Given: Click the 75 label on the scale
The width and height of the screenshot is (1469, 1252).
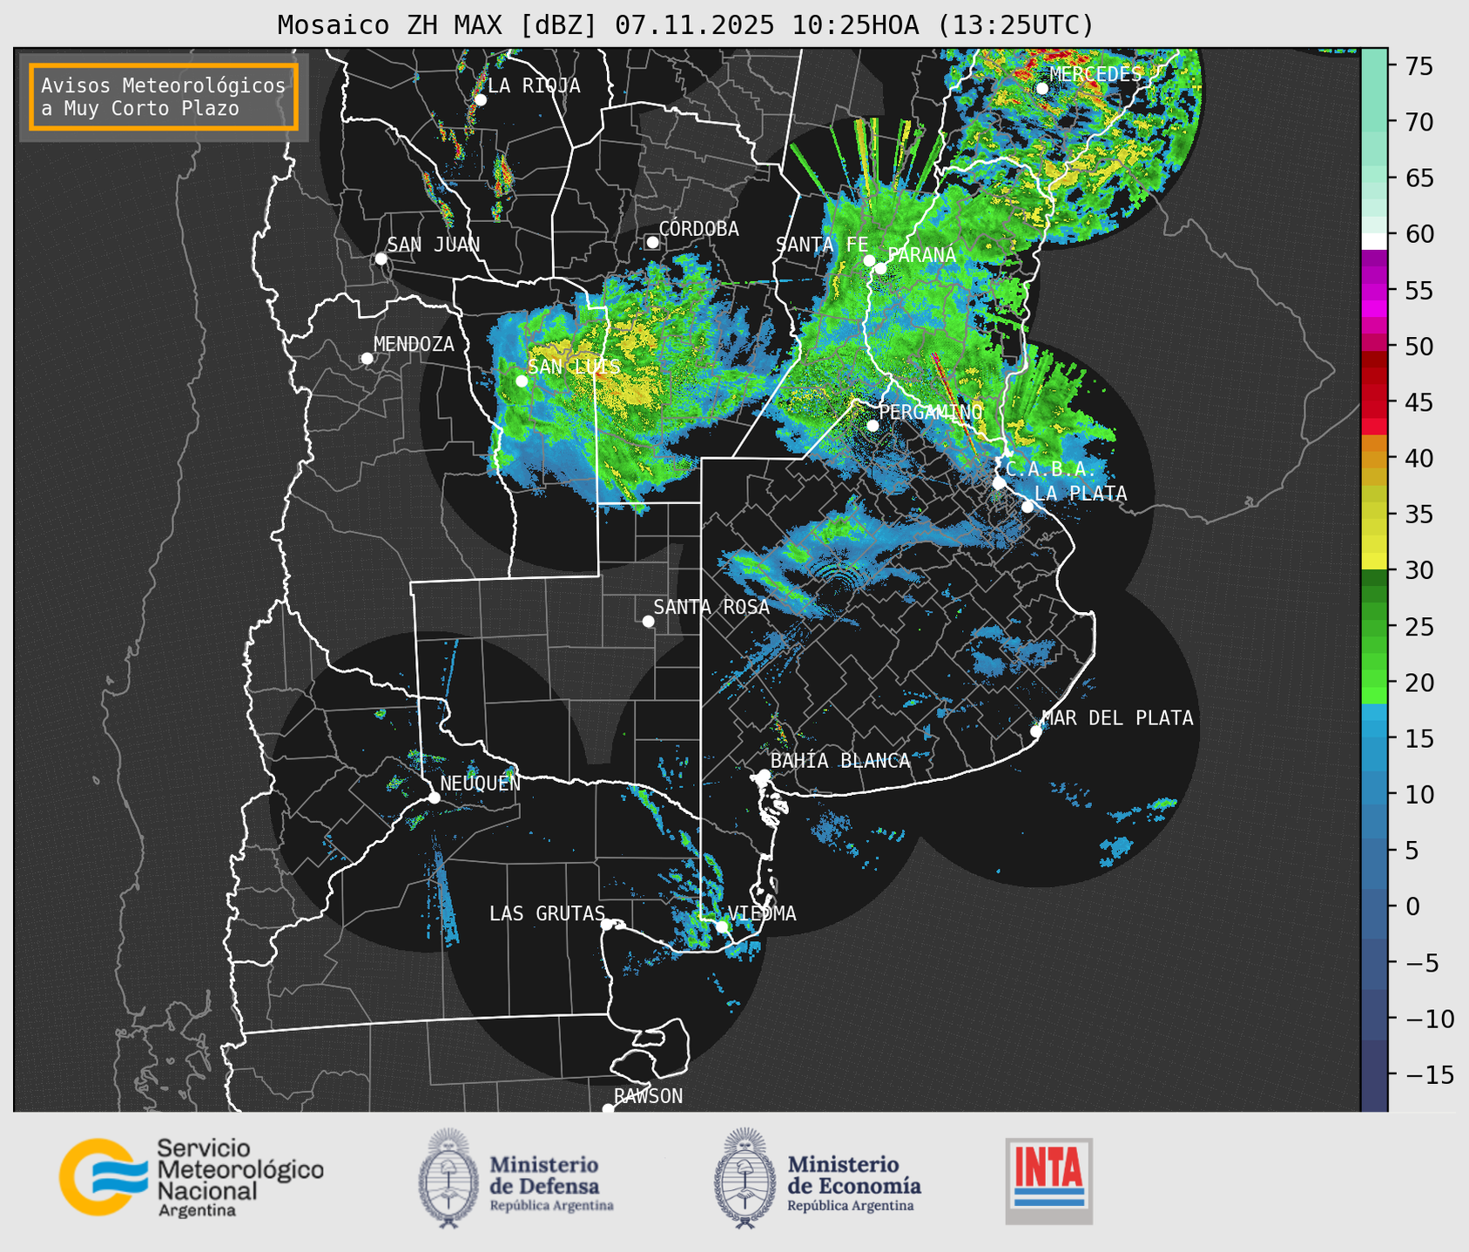Looking at the screenshot, I should point(1418,66).
